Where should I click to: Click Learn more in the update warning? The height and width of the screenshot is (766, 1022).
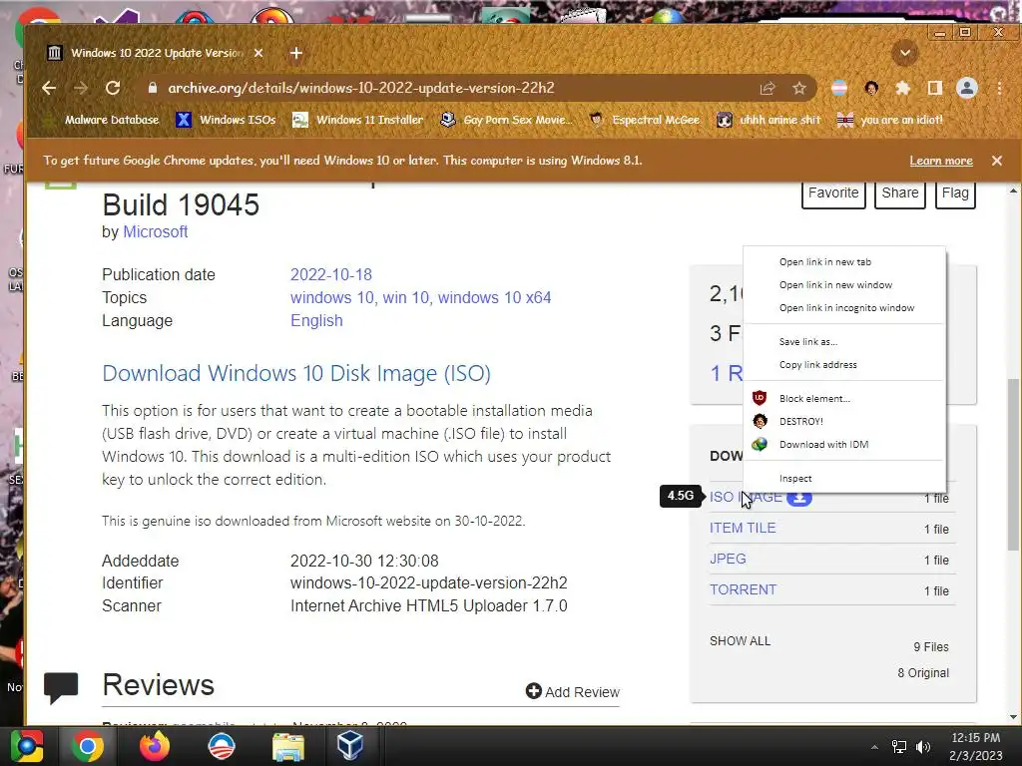941,161
